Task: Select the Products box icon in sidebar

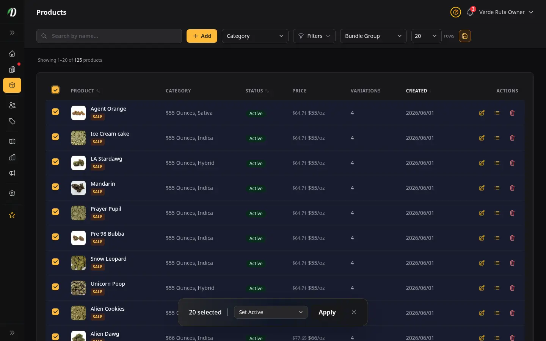Action: pyautogui.click(x=12, y=85)
